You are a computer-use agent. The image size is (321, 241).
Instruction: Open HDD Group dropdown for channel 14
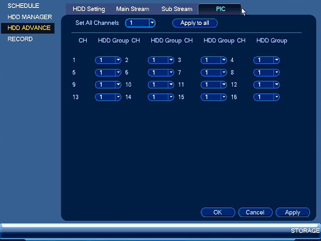tap(161, 97)
